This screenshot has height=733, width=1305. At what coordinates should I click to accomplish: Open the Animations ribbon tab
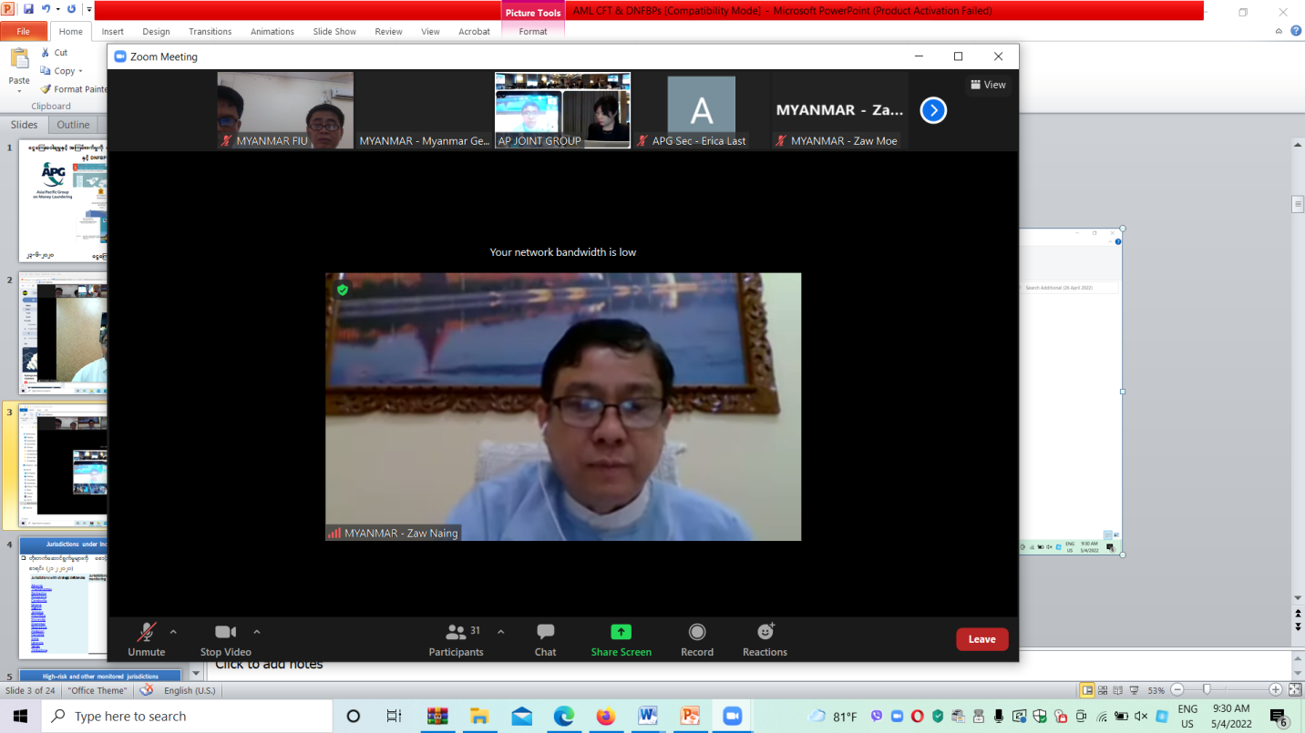point(272,31)
